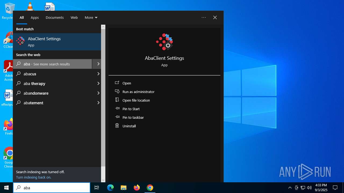Open the search options ellipsis menu

pyautogui.click(x=204, y=17)
